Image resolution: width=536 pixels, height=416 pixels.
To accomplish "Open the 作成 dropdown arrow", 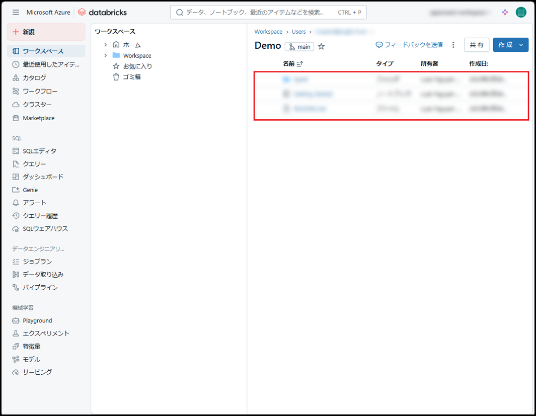I will (x=521, y=45).
